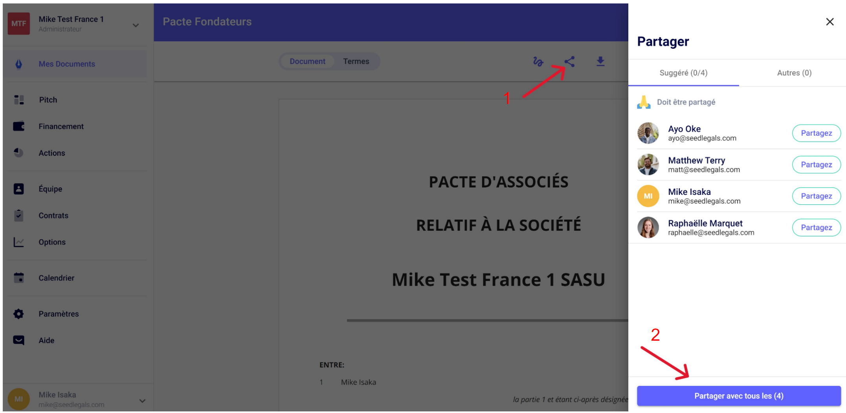Click the share icon in document toolbar
The height and width of the screenshot is (413, 846).
(x=569, y=62)
